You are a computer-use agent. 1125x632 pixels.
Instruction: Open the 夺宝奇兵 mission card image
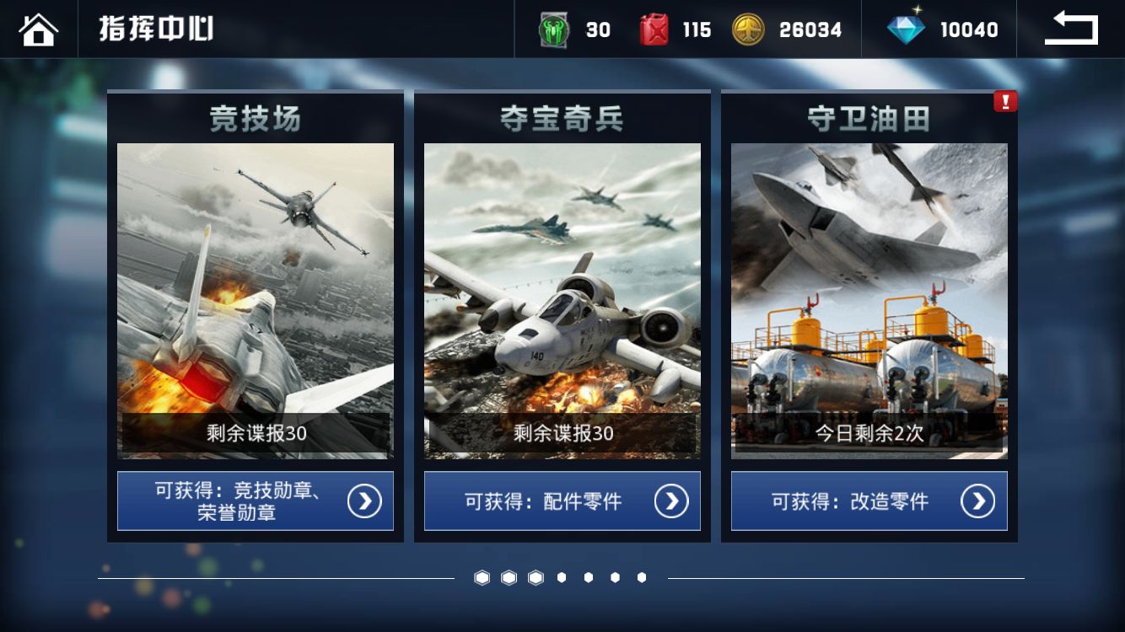(x=562, y=301)
